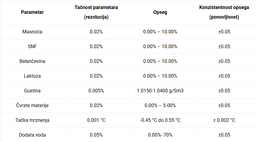Click the 0.005% resolution value
This screenshot has width=256, height=142.
(96, 91)
